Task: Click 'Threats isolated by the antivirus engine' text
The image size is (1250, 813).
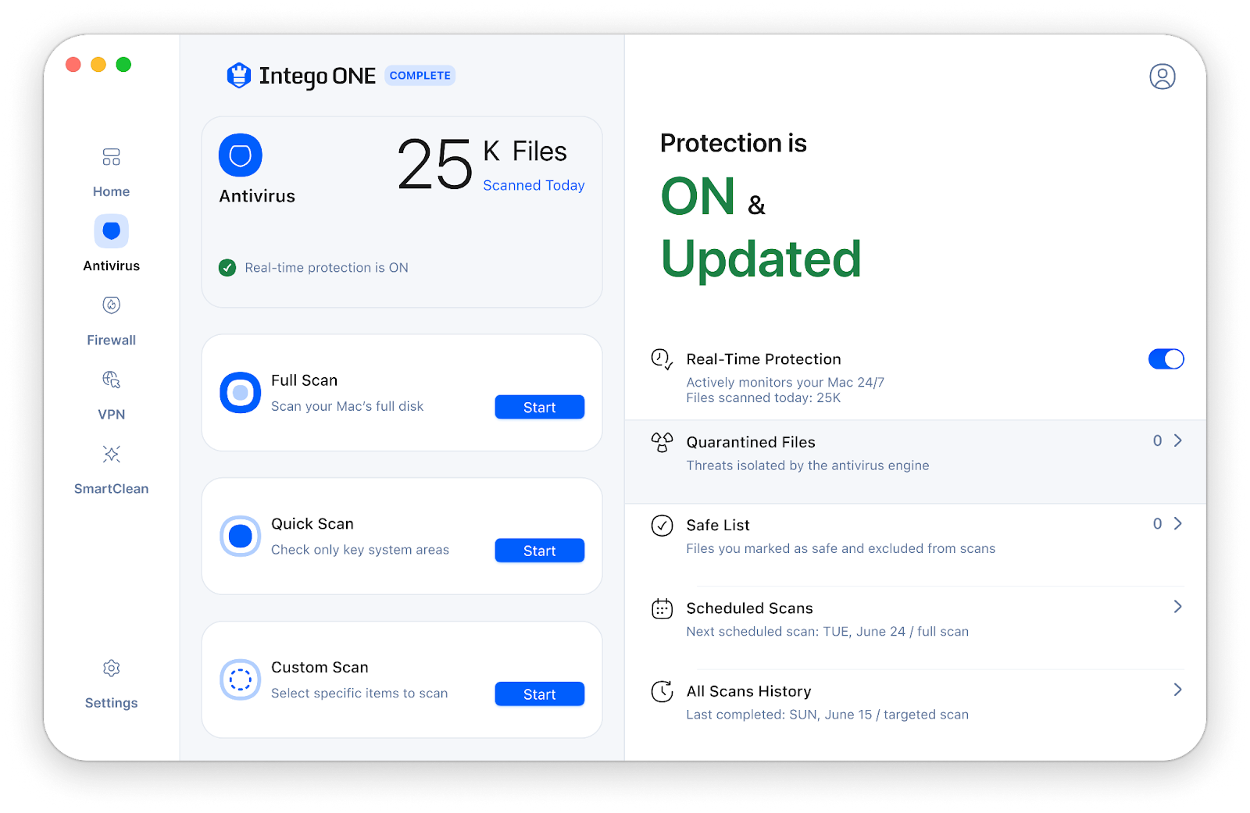Action: point(808,465)
